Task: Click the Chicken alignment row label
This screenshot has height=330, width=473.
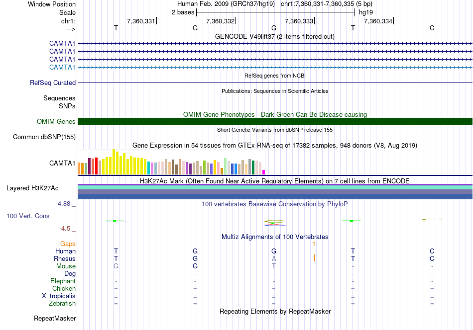Action: pyautogui.click(x=64, y=288)
